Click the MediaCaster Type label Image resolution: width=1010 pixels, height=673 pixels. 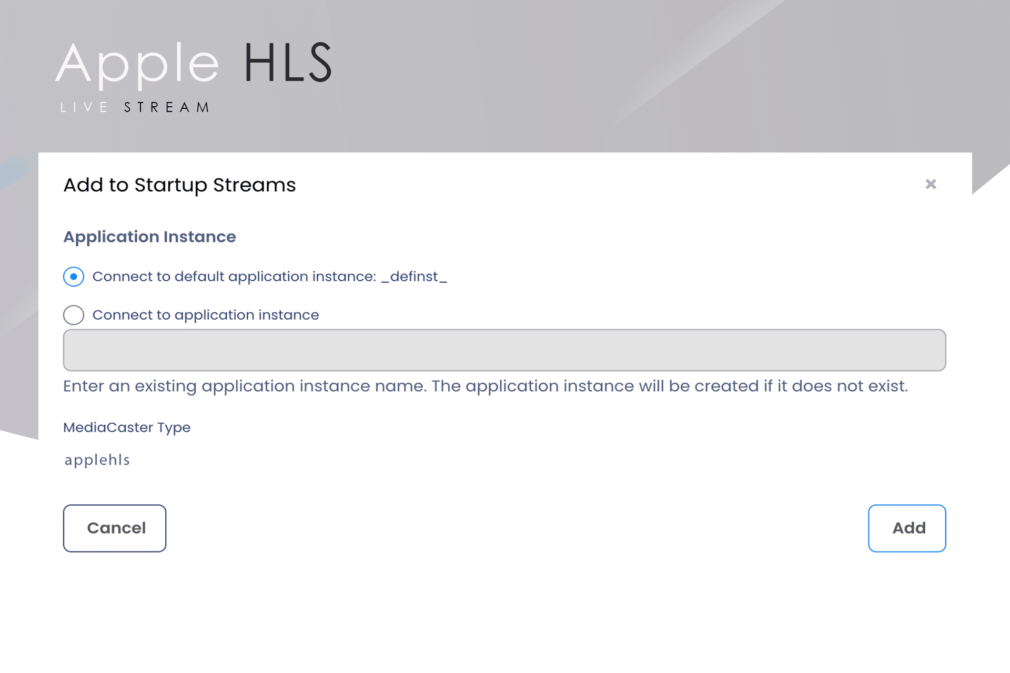(x=127, y=427)
